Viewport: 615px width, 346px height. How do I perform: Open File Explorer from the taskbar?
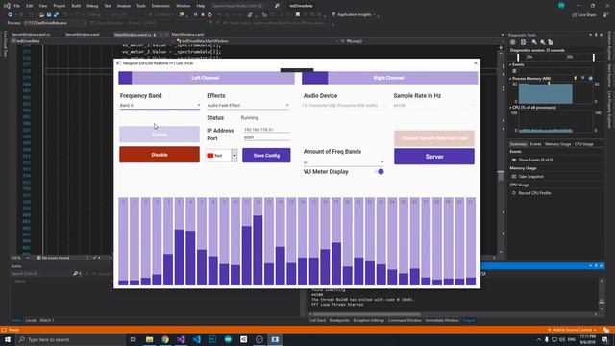point(150,339)
